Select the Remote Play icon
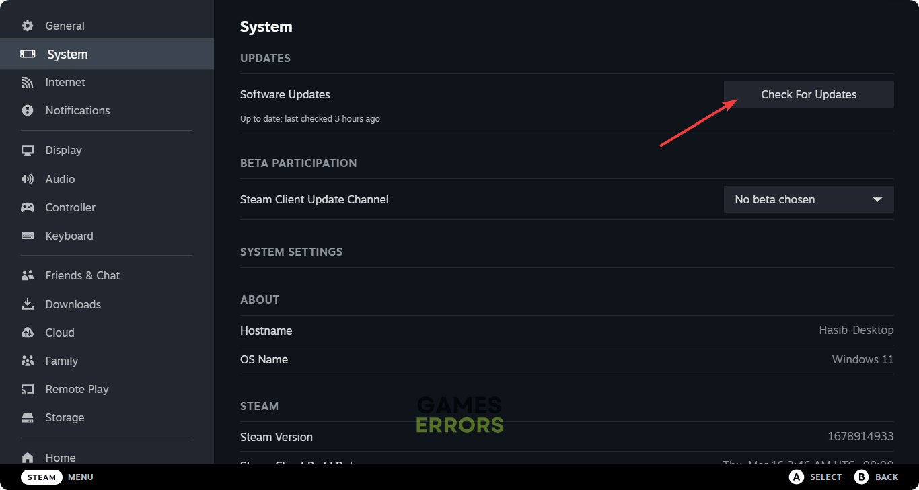The height and width of the screenshot is (490, 919). [28, 389]
